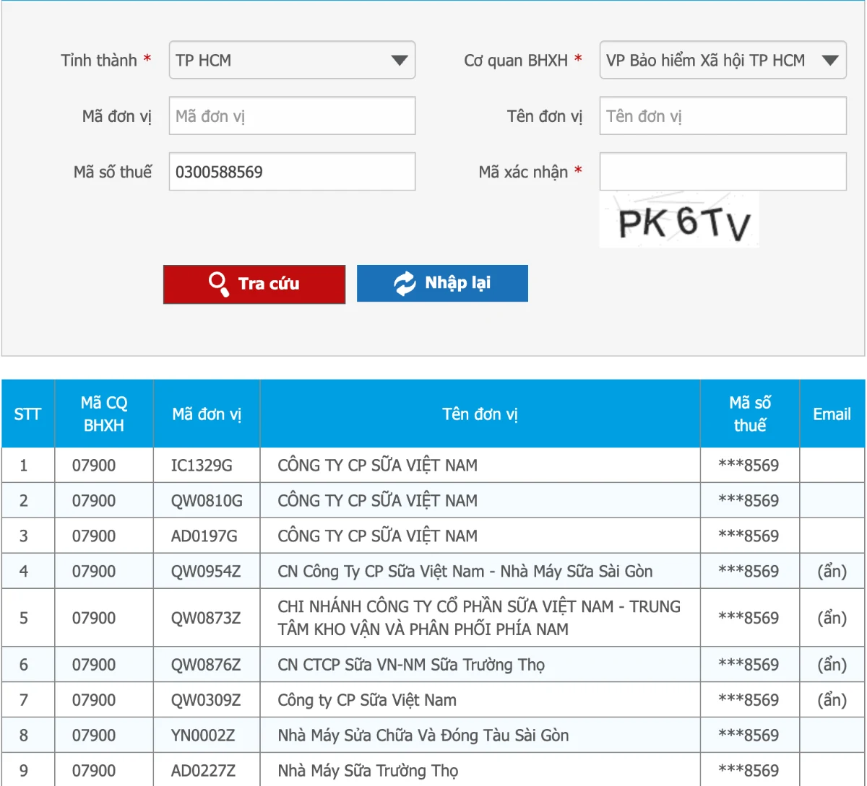Screen dimensions: 867x786
Task: Click the Tên đơn vị table column header
Action: click(480, 414)
